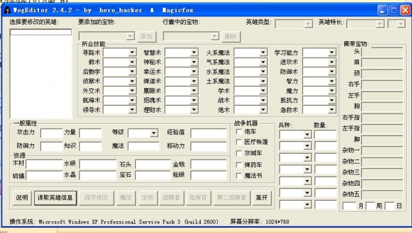Minimize the WogEditor window

(383, 10)
